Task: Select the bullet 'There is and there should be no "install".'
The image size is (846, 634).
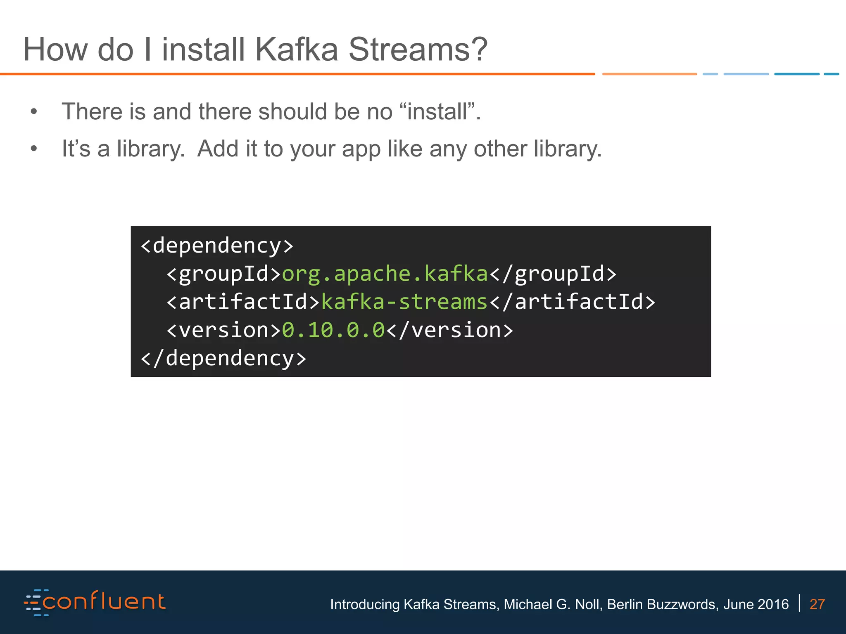Action: point(271,111)
